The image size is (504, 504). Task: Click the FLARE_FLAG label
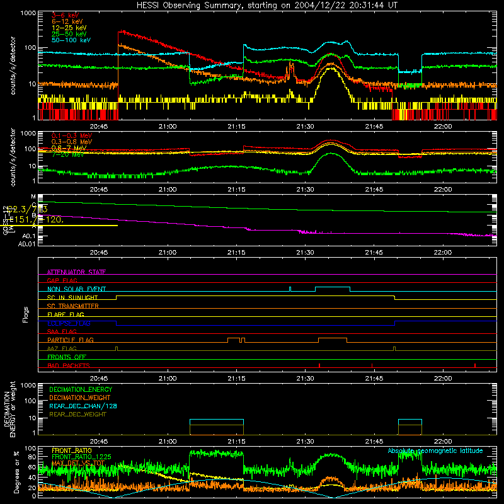(x=66, y=314)
